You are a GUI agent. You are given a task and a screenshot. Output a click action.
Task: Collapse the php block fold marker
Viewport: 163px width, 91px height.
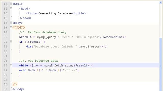pos(11,27)
